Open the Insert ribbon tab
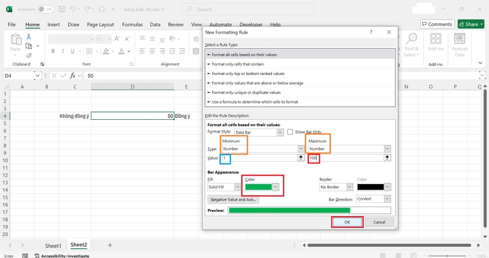 pyautogui.click(x=54, y=24)
